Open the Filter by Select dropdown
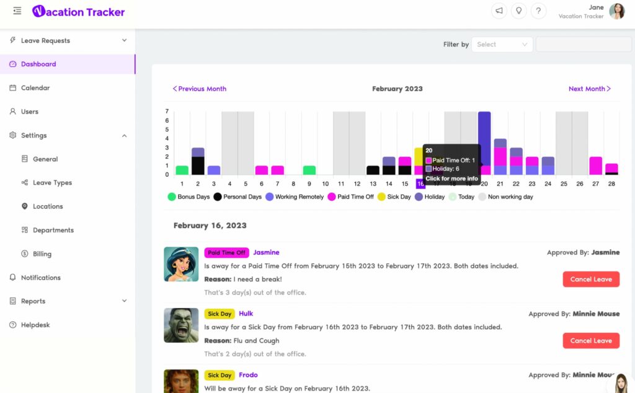This screenshot has width=635, height=393. [502, 45]
